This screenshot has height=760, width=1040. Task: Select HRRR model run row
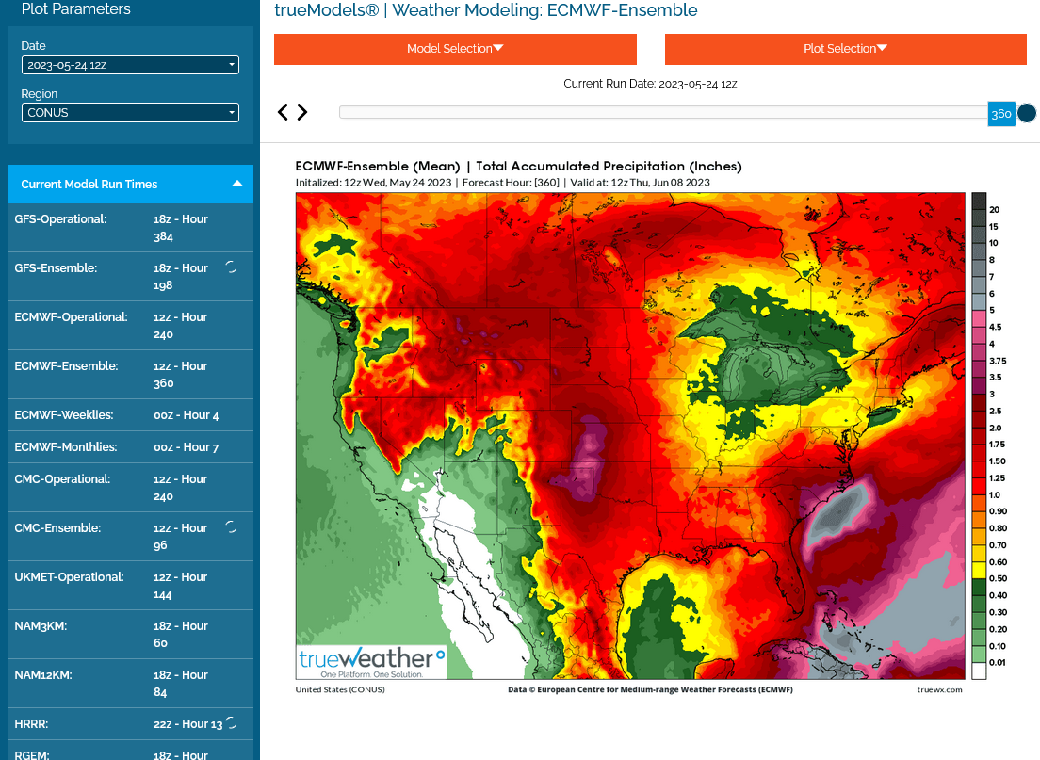(x=130, y=724)
